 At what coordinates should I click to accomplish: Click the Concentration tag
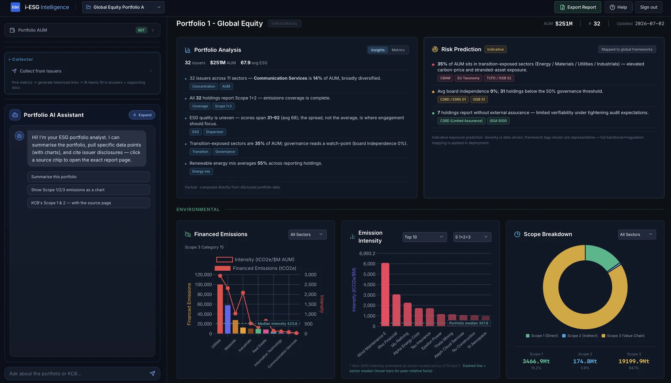pos(204,86)
